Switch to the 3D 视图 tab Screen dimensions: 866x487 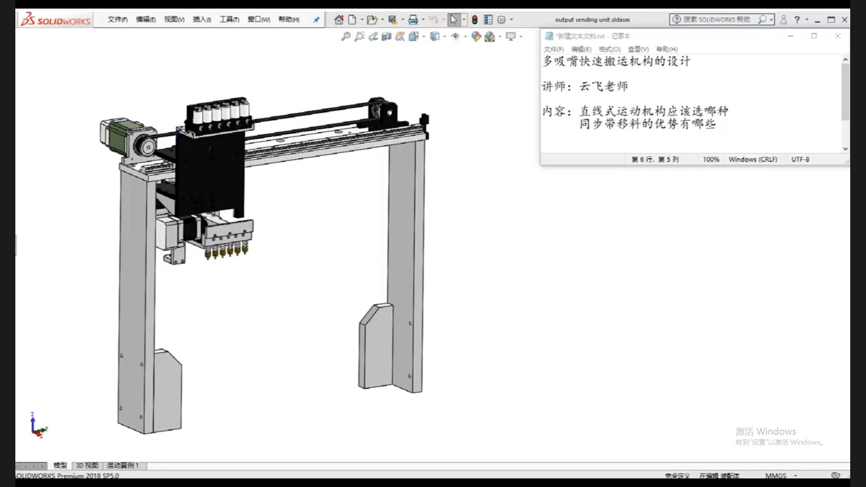tap(87, 465)
